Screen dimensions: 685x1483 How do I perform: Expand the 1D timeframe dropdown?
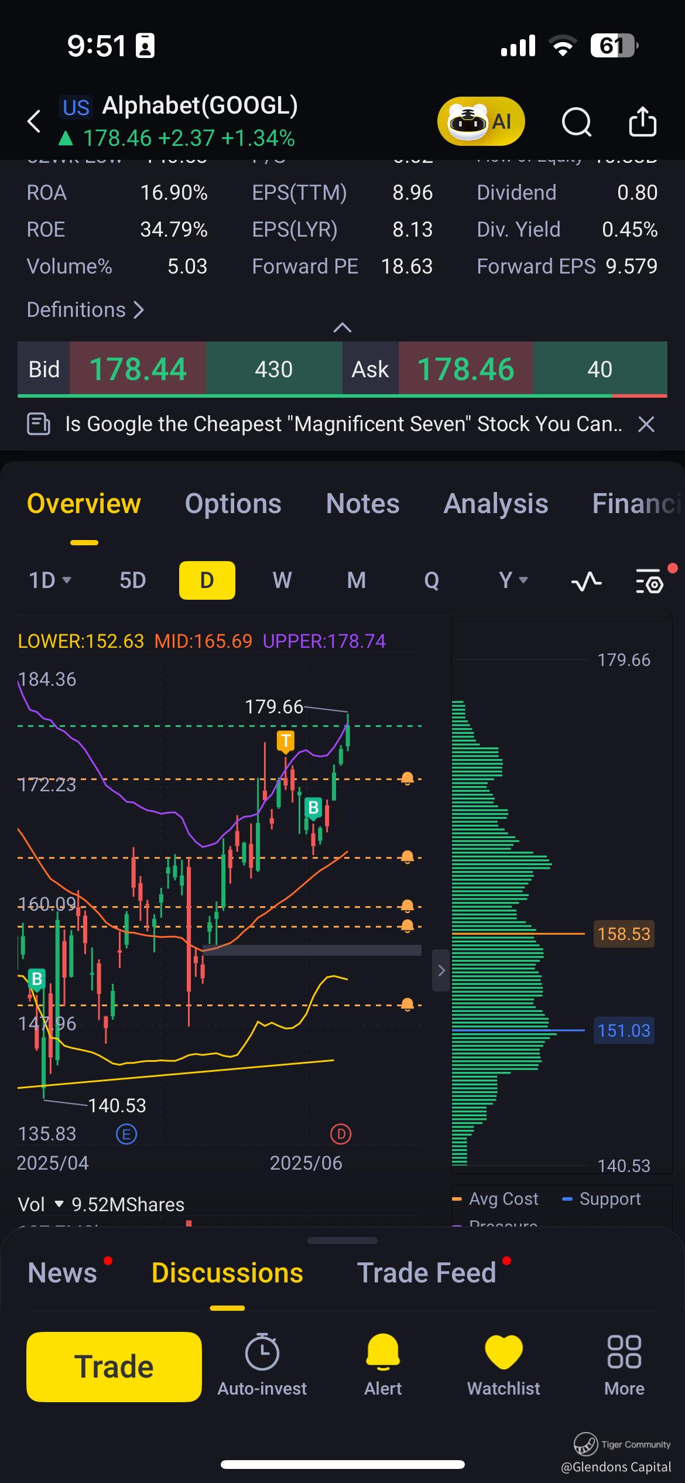50,580
